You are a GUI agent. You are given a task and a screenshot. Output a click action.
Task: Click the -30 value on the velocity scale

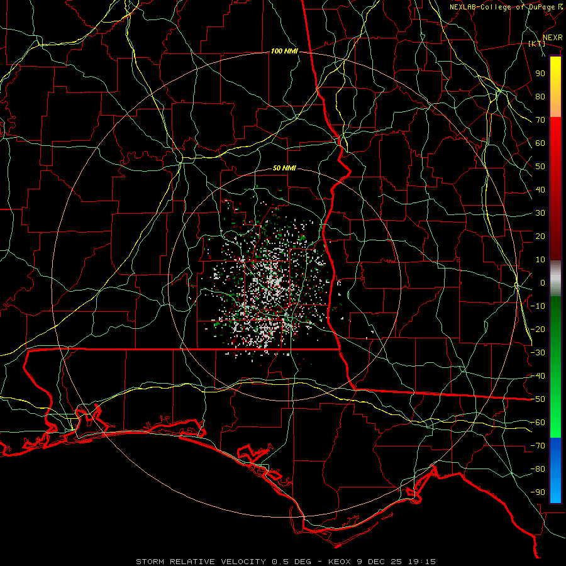point(538,353)
